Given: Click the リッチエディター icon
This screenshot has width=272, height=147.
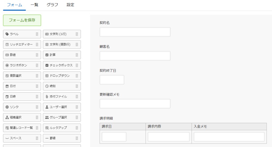Looking at the screenshot, I should pyautogui.click(x=7, y=45).
